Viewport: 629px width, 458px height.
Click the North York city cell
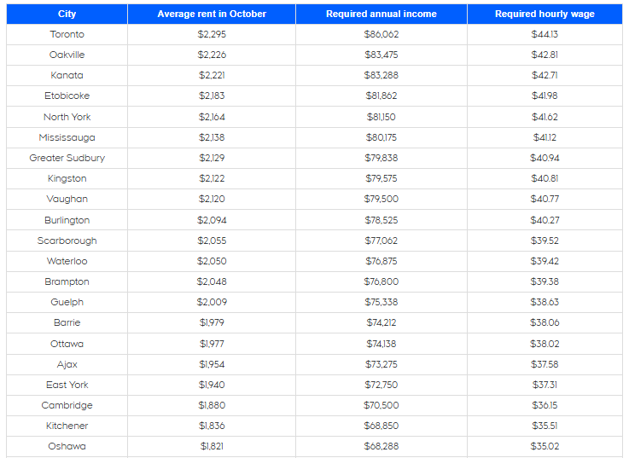[x=67, y=117]
